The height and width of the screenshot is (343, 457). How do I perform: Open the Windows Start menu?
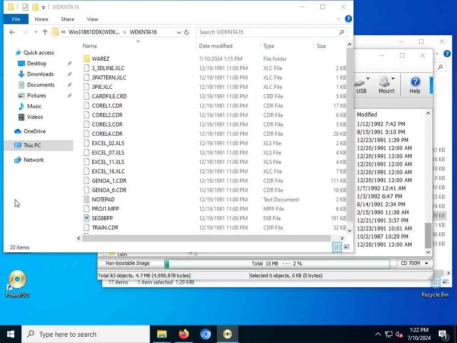(11, 334)
